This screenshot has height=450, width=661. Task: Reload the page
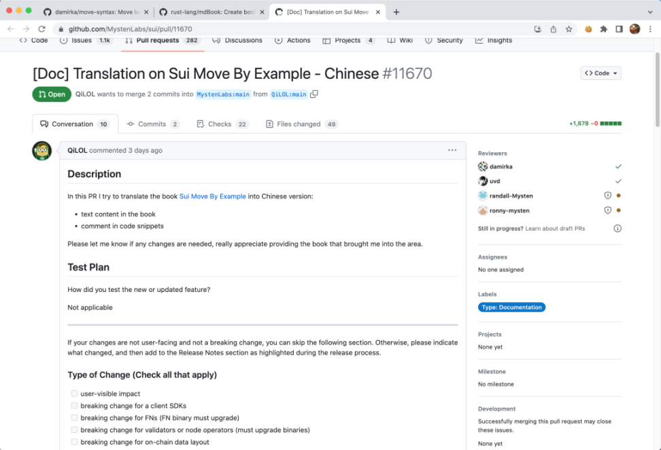click(x=42, y=29)
